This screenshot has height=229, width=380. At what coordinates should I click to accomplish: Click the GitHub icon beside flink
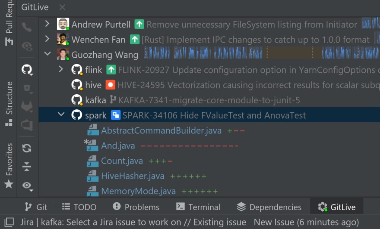77,70
